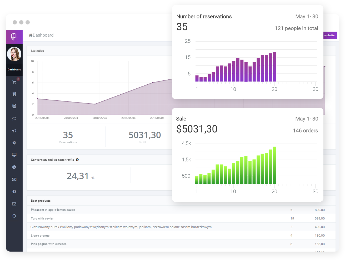This screenshot has width=345, height=260.
Task: Click the Sale card title
Action: click(x=181, y=119)
